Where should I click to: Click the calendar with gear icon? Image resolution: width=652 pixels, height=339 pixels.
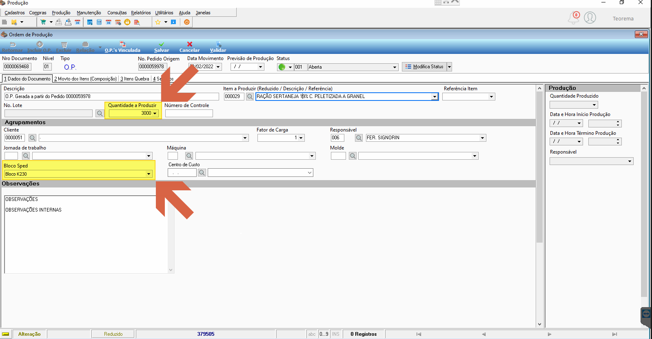click(x=118, y=22)
